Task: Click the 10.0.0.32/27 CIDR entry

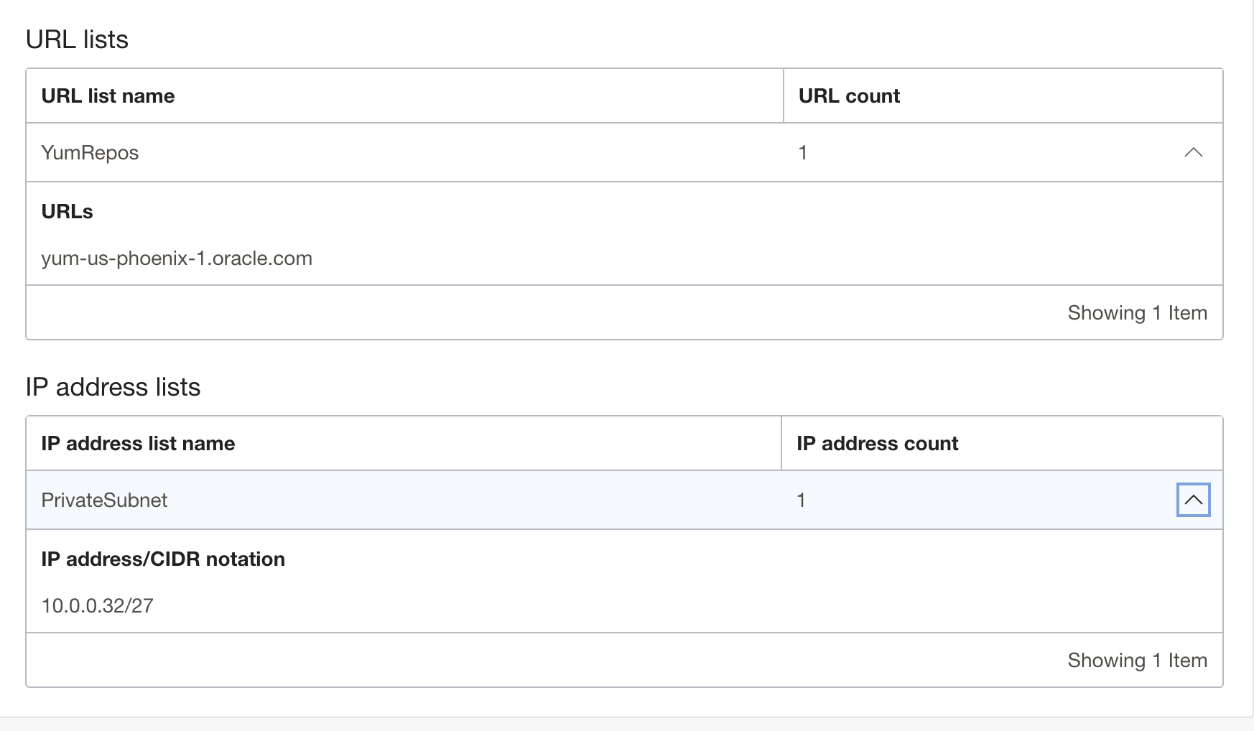Action: [97, 606]
